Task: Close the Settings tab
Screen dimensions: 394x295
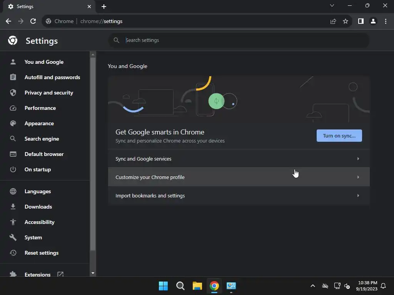Action: [89, 7]
